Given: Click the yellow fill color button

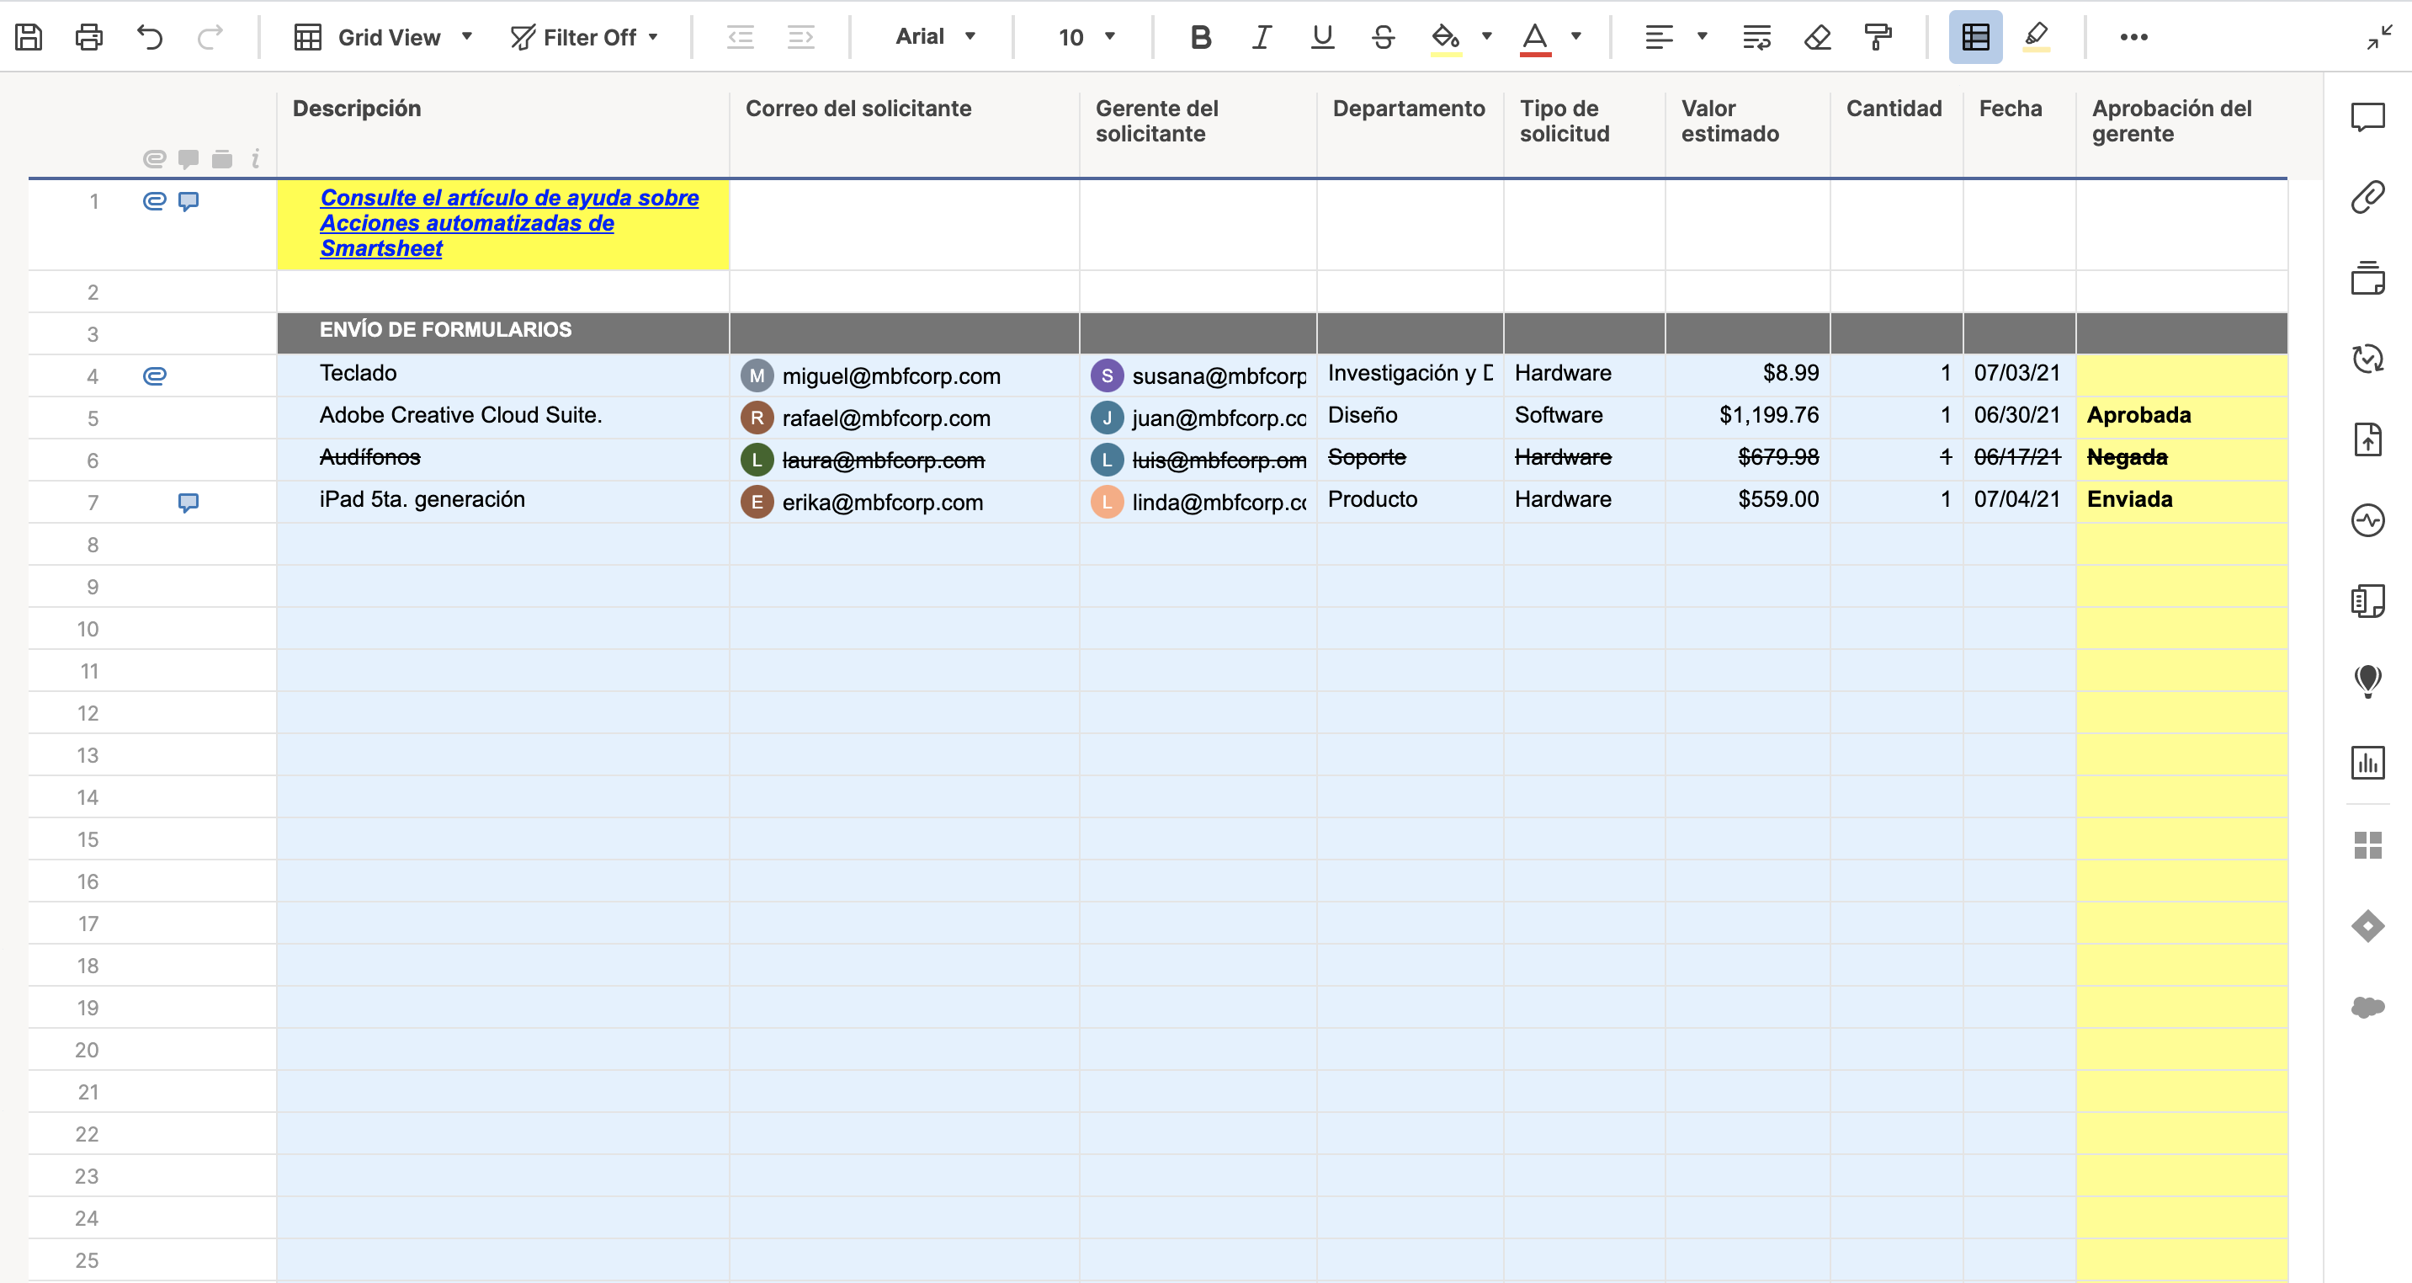Looking at the screenshot, I should coord(1445,37).
